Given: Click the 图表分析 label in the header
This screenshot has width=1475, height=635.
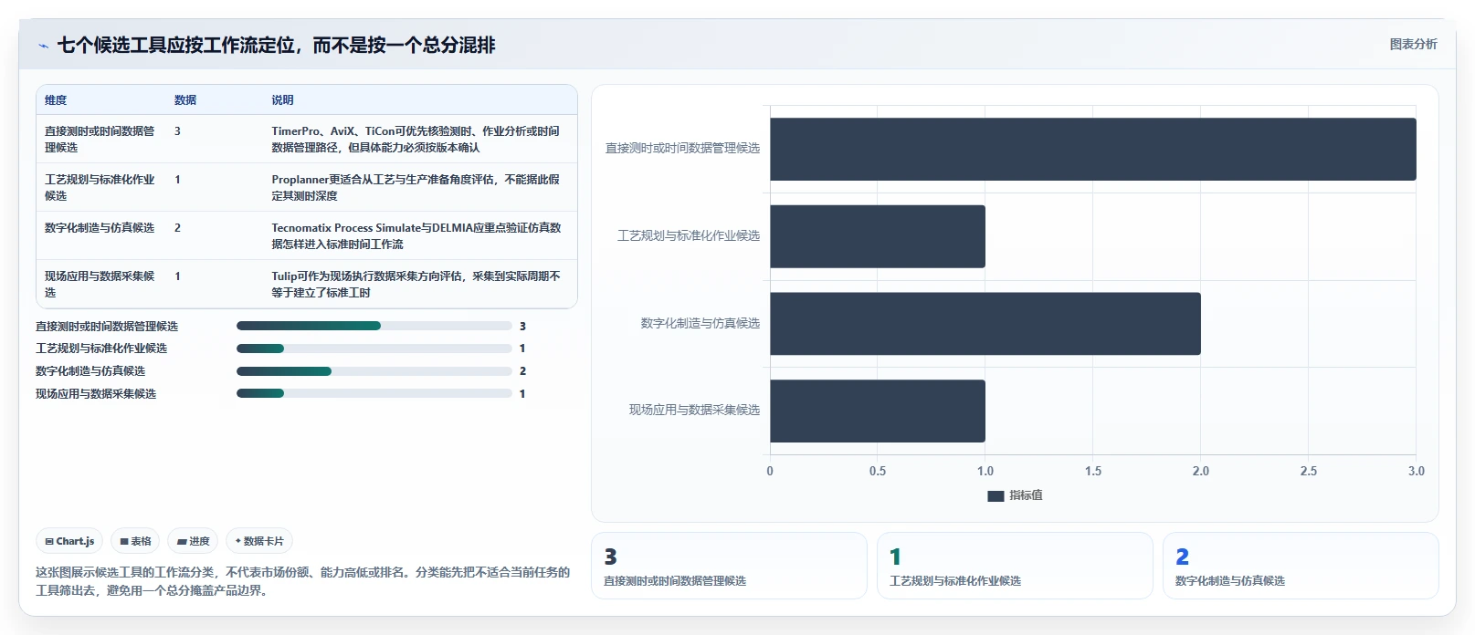Looking at the screenshot, I should click(x=1413, y=44).
